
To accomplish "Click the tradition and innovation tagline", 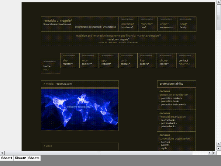I will (118, 36).
